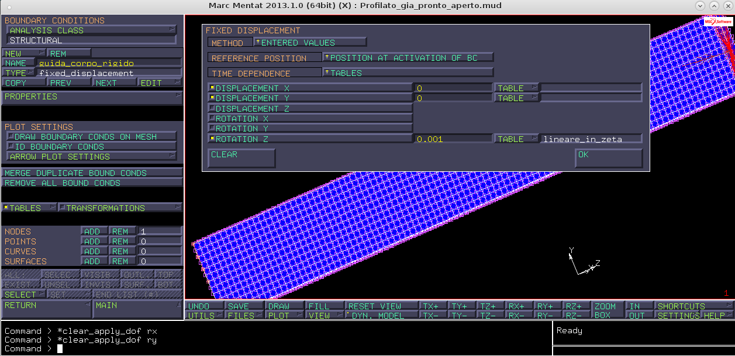Click CLEAR in the Fixed Displacement dialog

click(x=241, y=158)
